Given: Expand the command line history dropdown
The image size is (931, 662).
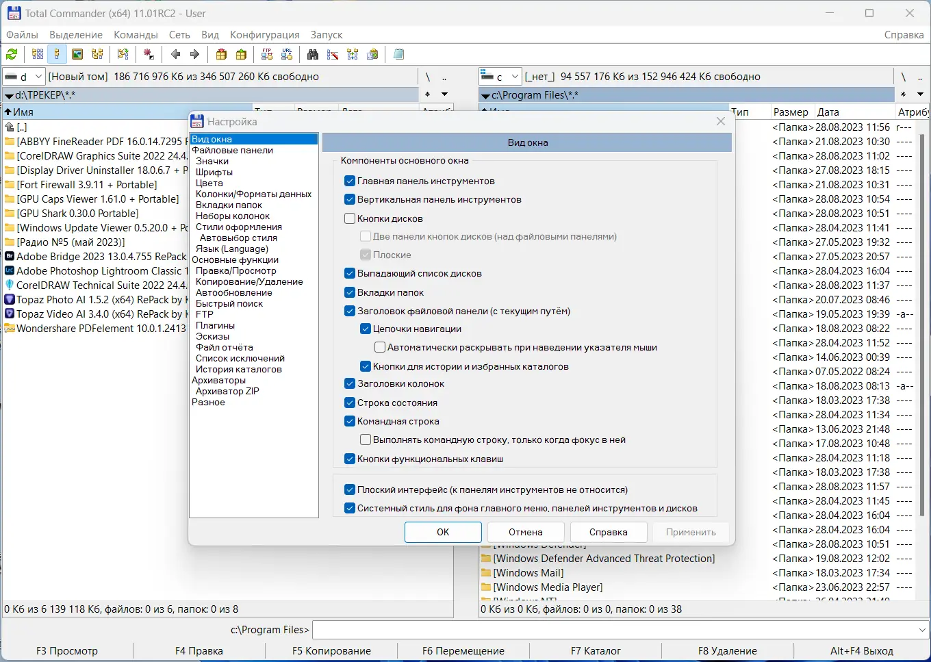Looking at the screenshot, I should point(922,630).
